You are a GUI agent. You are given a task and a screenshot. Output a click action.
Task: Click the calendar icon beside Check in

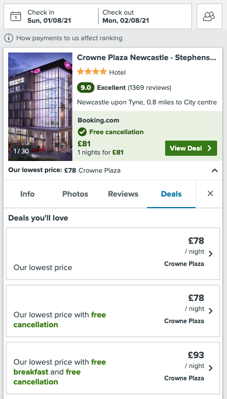(16, 16)
